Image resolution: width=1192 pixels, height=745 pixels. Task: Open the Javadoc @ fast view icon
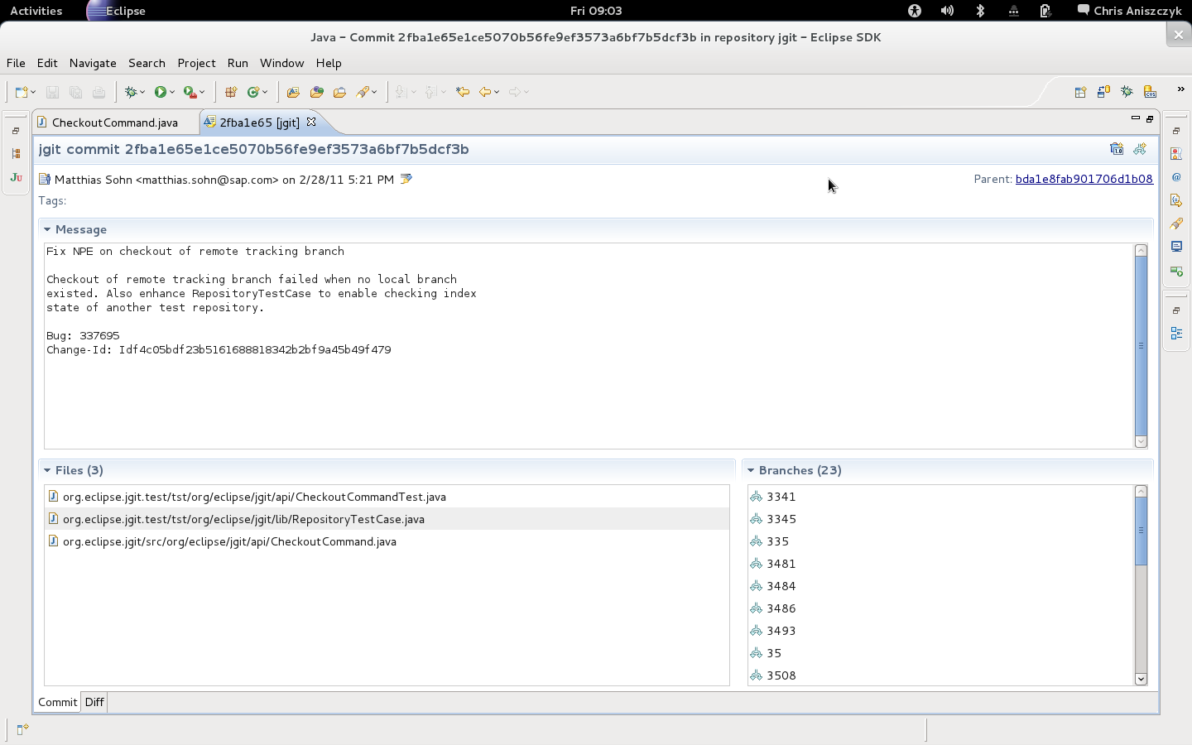pos(1176,177)
